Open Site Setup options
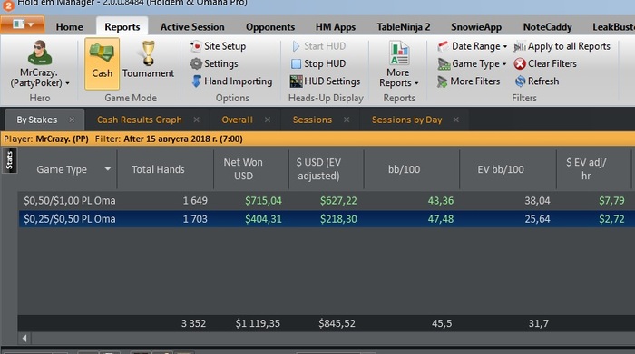 (x=219, y=46)
